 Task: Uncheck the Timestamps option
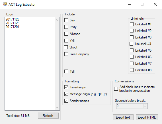tap(66, 87)
